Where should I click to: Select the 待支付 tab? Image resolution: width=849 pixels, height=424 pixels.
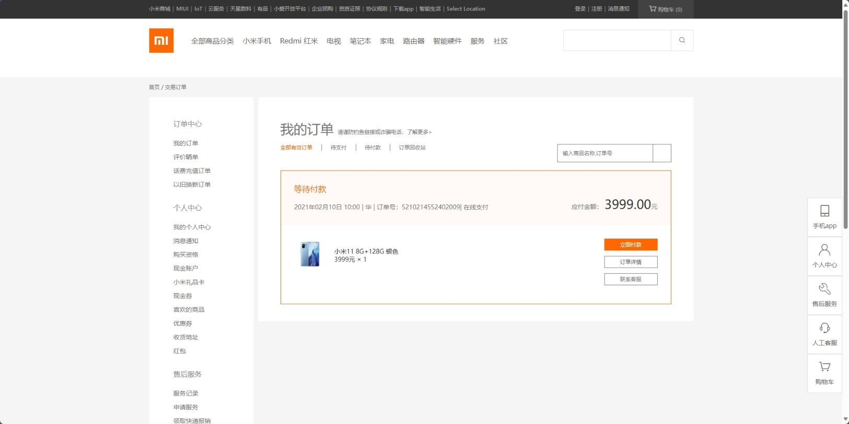[x=339, y=148]
